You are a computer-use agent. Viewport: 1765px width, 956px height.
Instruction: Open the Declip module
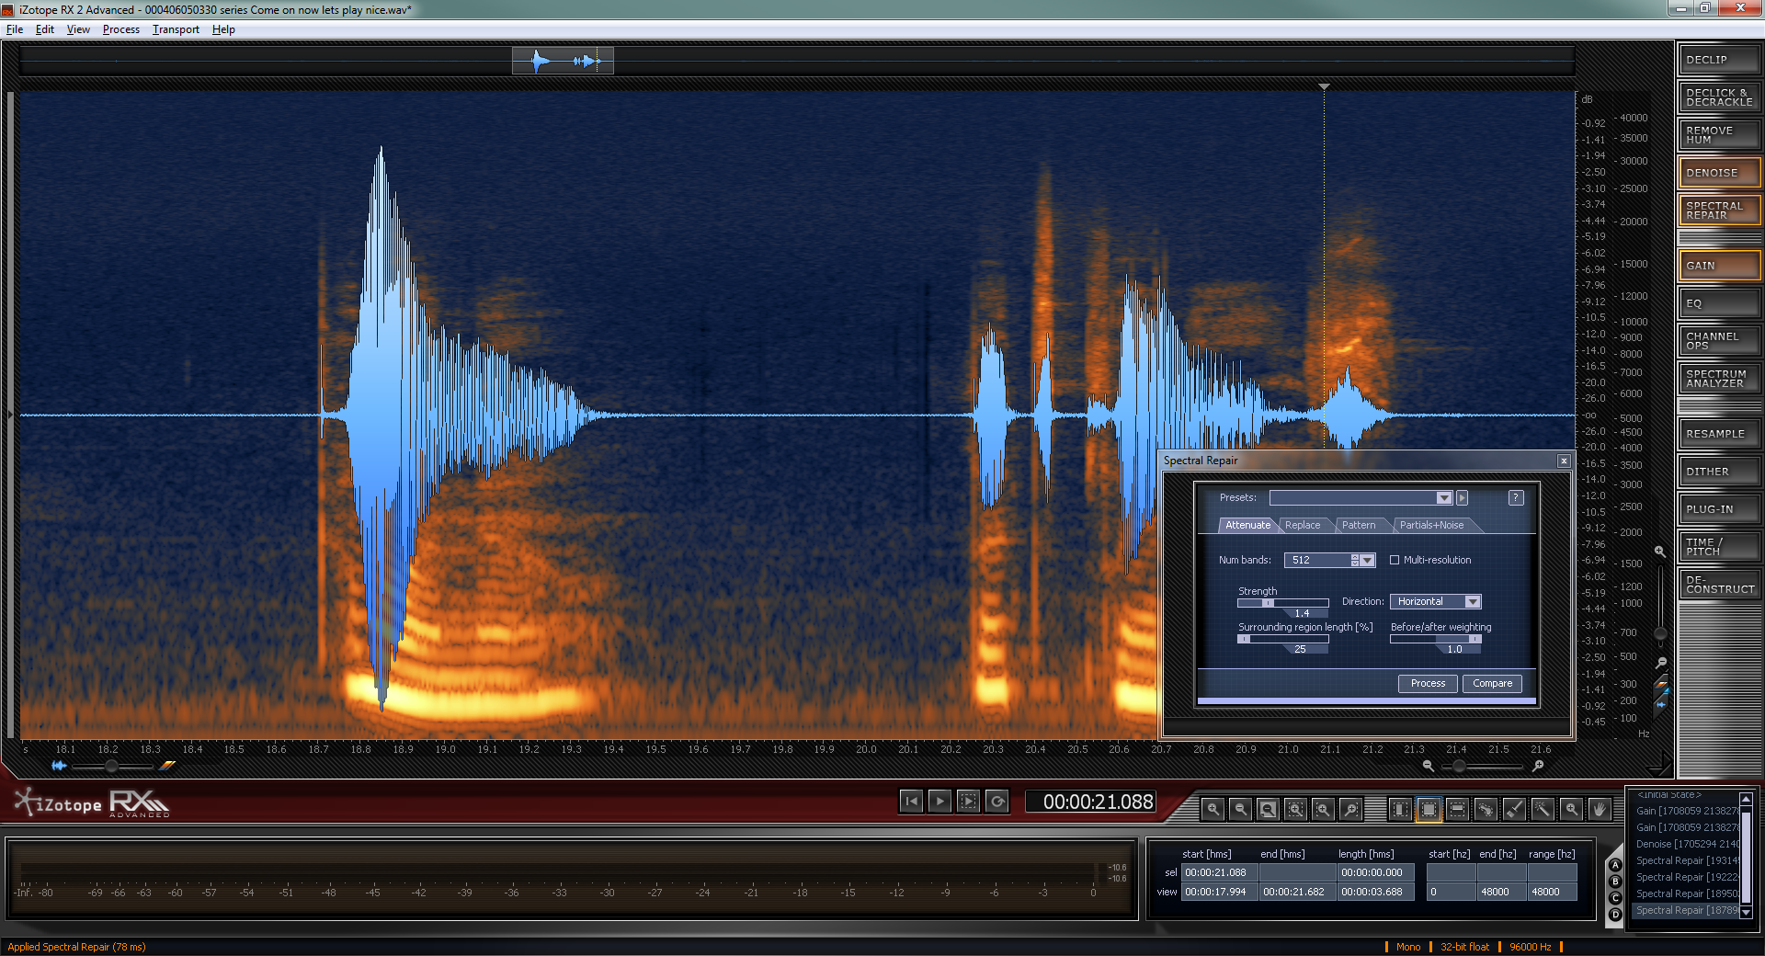(1719, 60)
